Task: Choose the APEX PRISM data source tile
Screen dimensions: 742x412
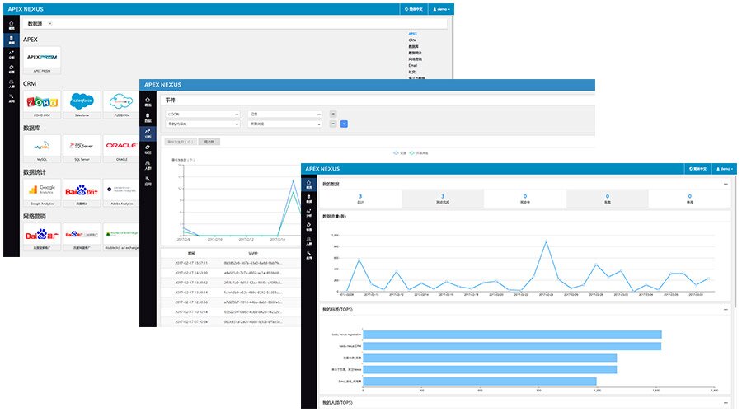Action: pos(42,60)
